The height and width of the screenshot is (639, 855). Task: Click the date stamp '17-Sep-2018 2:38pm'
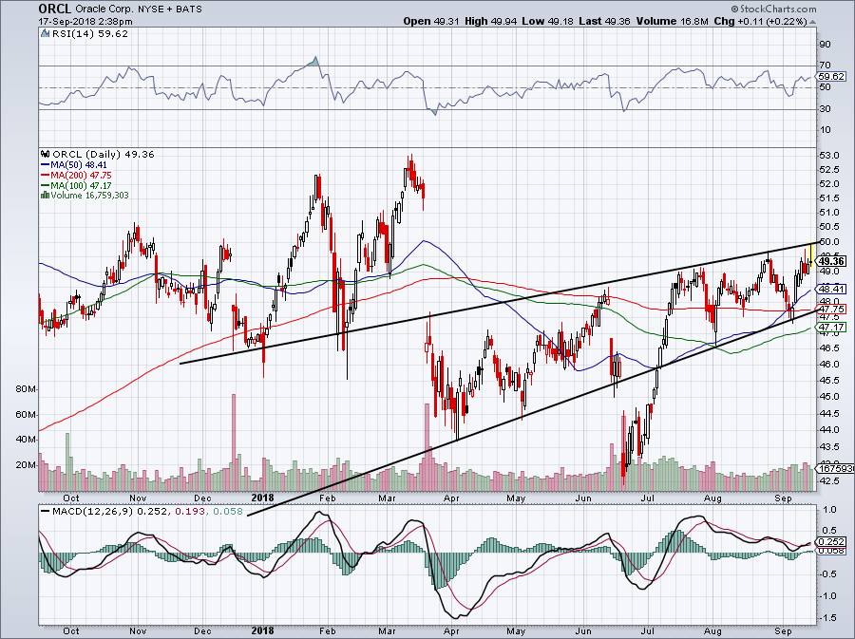[85, 22]
